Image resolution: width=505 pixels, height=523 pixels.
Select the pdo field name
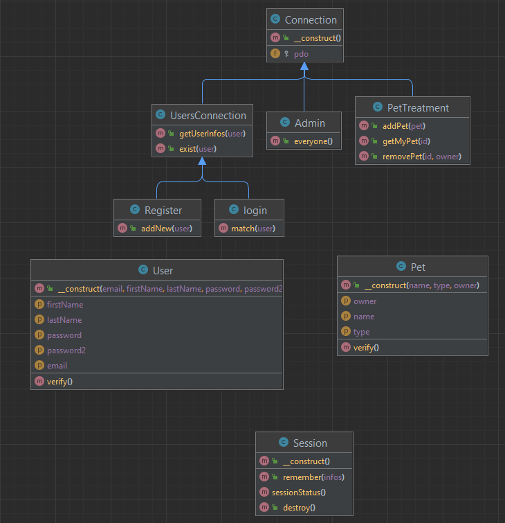point(301,54)
